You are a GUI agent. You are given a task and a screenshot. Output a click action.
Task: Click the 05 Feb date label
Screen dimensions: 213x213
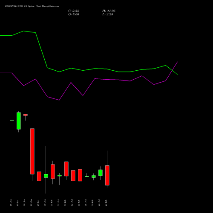(79, 203)
